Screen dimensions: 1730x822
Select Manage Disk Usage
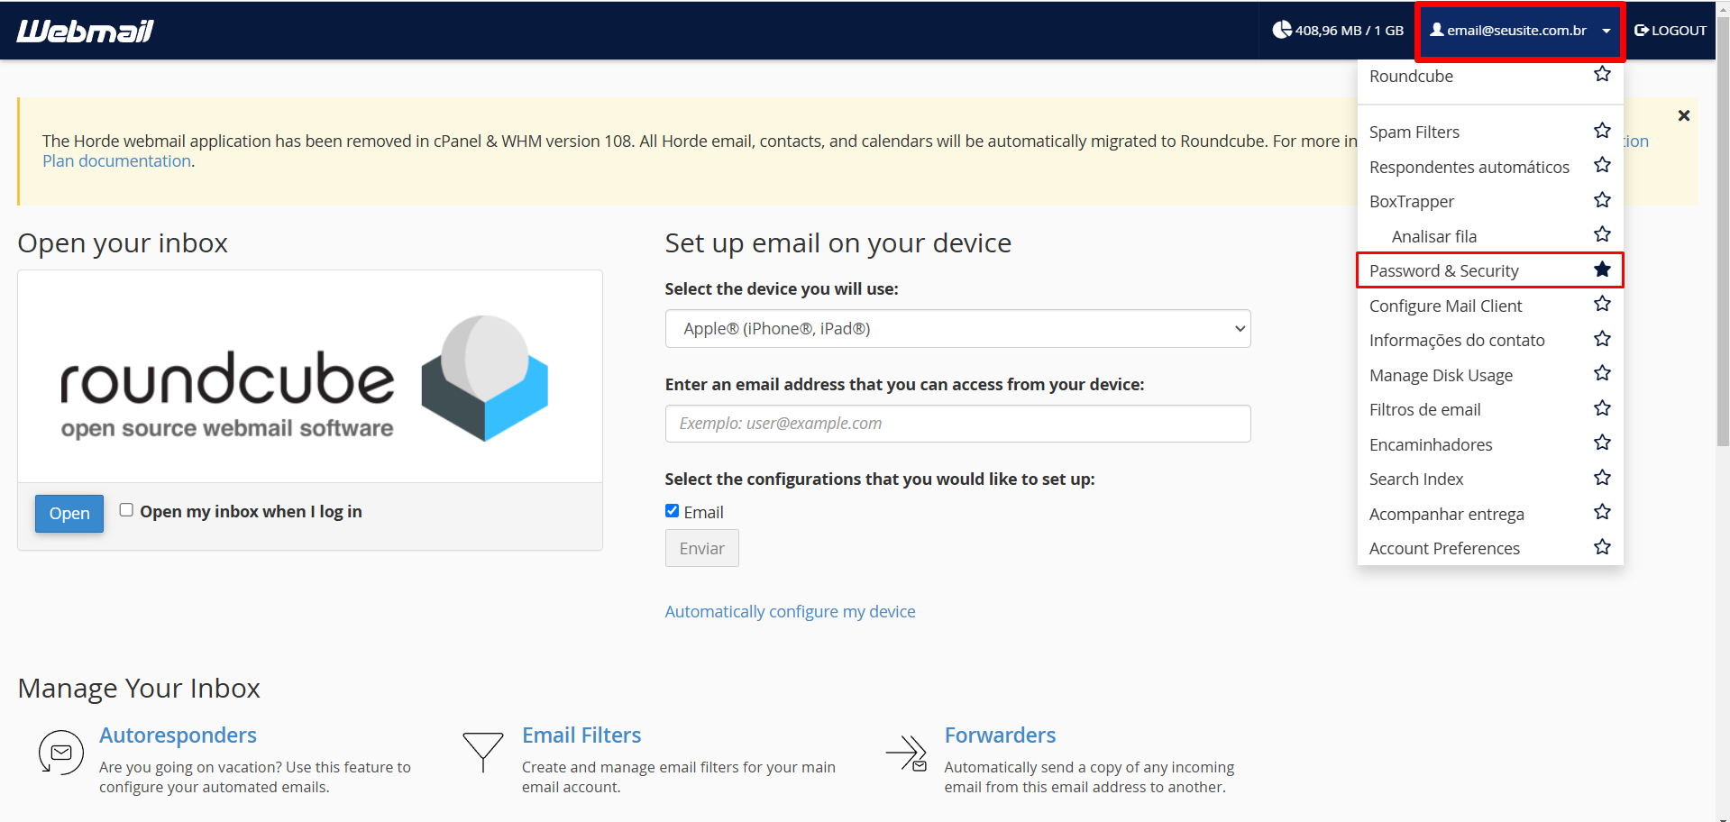click(x=1441, y=376)
